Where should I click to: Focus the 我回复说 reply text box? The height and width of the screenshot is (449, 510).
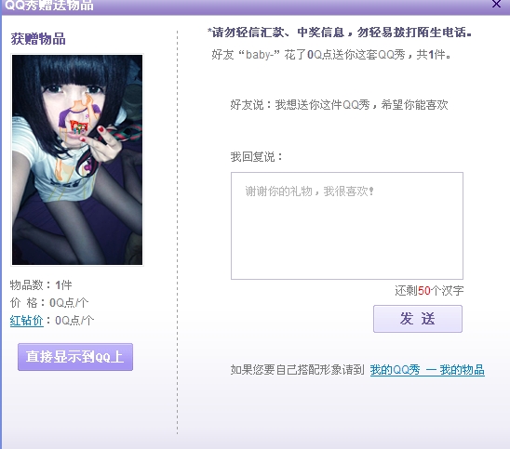(x=347, y=226)
